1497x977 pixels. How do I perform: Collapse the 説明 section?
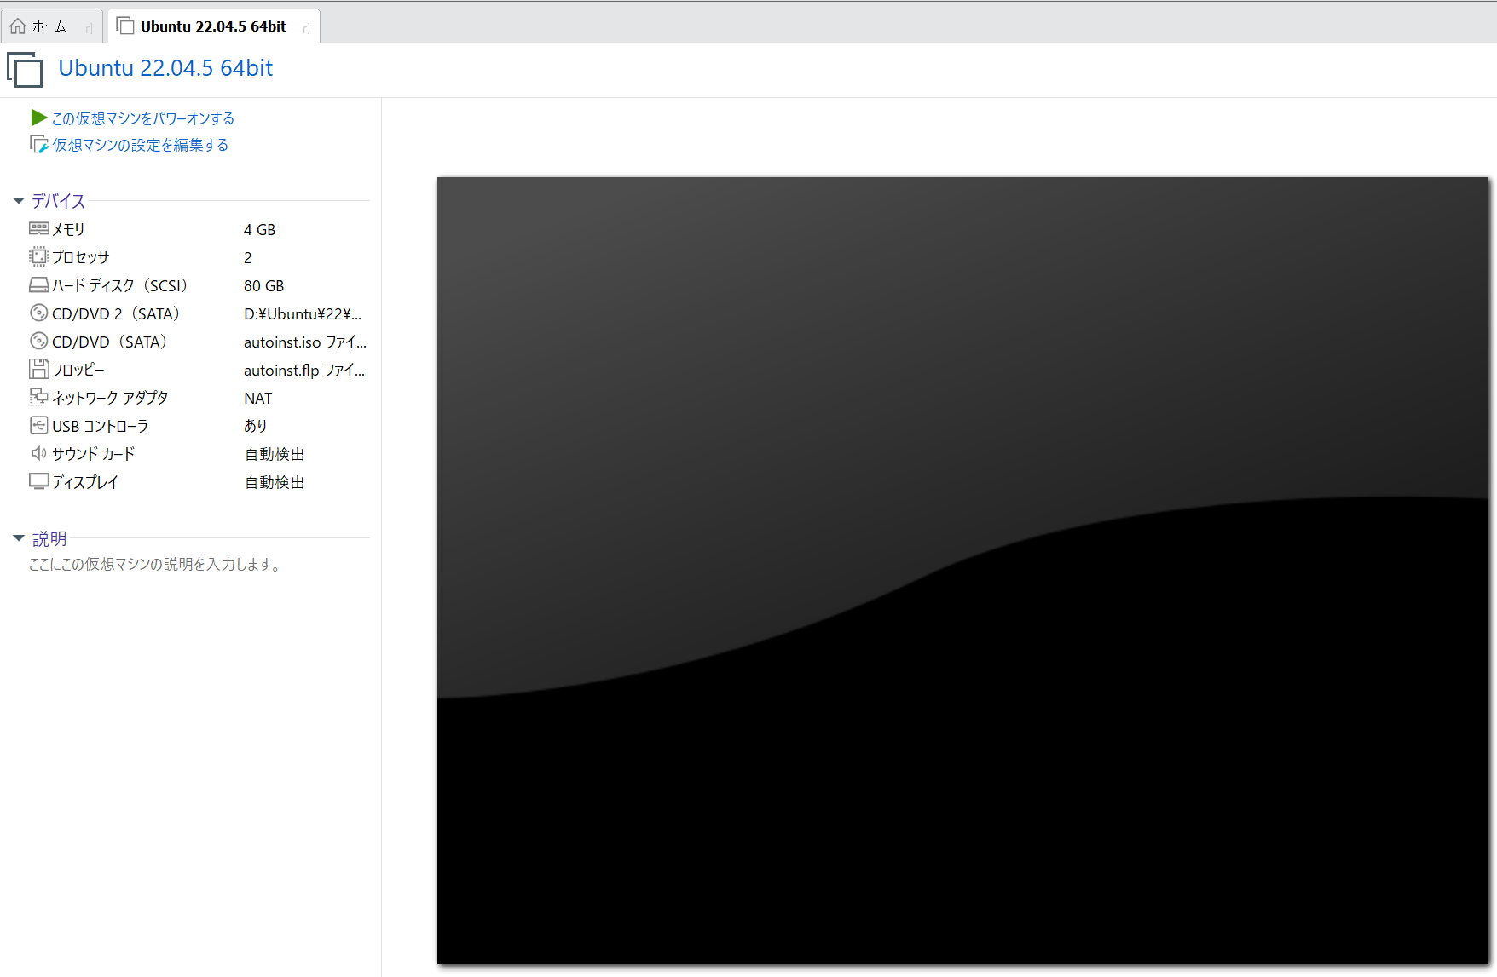[19, 538]
